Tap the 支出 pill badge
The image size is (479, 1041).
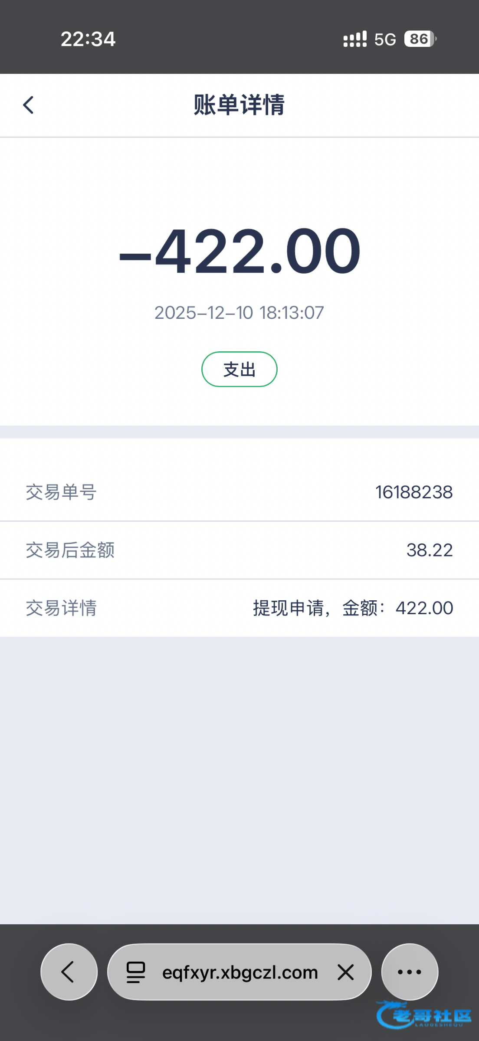(239, 369)
